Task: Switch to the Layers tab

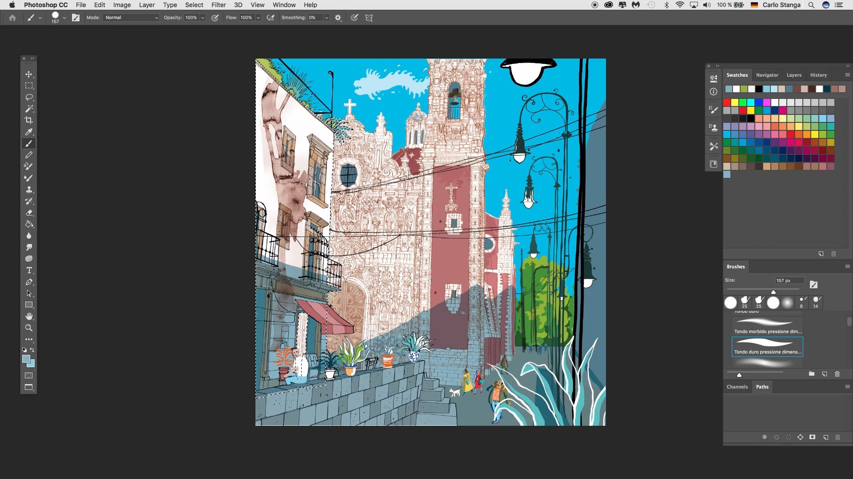Action: (794, 75)
